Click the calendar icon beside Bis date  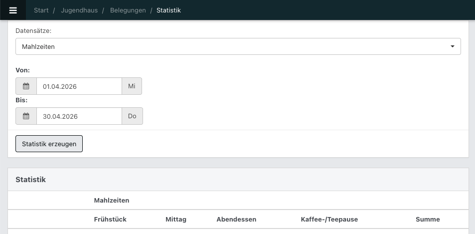click(x=26, y=116)
